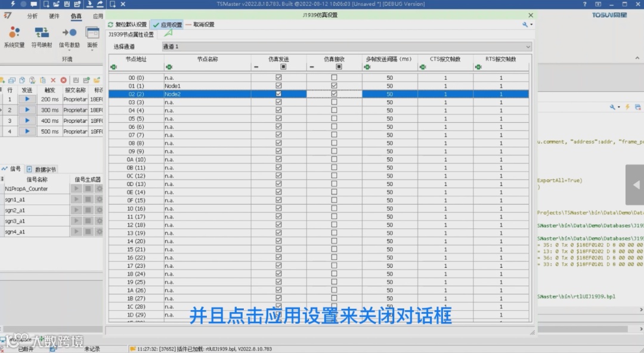Click the lightning connect icon in title bar

(x=13, y=4)
